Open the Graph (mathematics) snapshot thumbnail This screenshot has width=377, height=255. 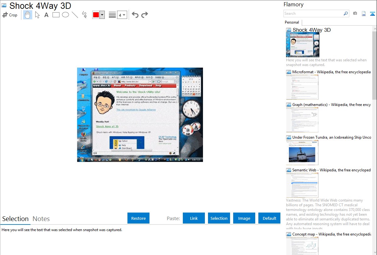tap(302, 120)
